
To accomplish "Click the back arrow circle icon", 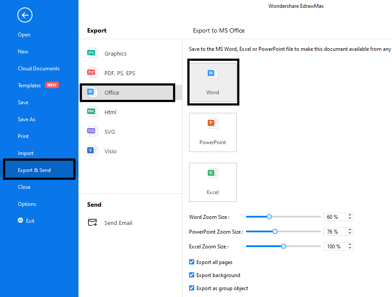I will pos(25,15).
